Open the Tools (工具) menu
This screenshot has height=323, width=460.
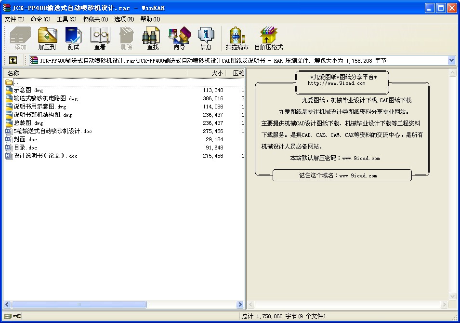click(x=66, y=19)
